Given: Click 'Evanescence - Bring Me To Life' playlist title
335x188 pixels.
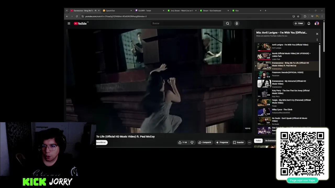Looking at the screenshot, I should (290, 64).
